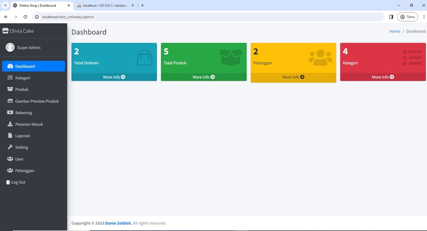
Task: Click the Laporan file icon in sidebar
Action: pyautogui.click(x=10, y=135)
